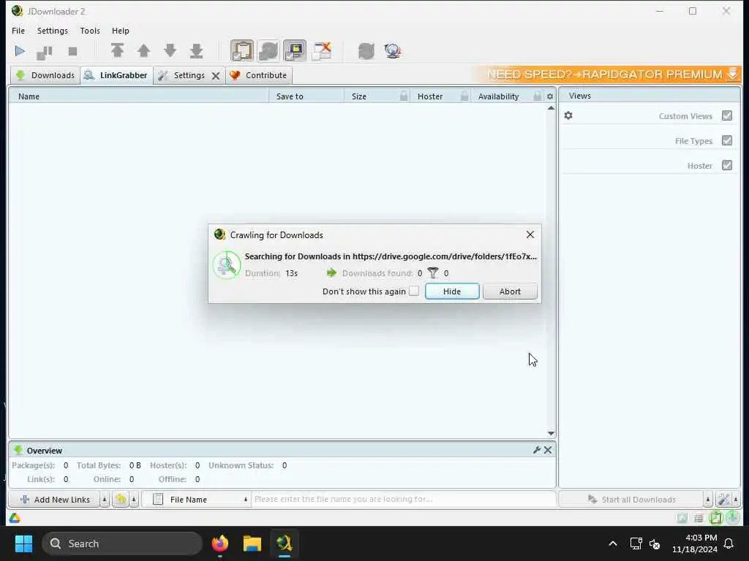Close the Overview panel
The height and width of the screenshot is (561, 749).
[x=548, y=450]
